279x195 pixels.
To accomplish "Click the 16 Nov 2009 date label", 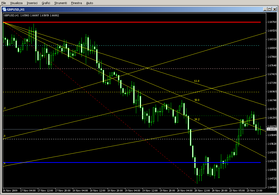I will click(x=10, y=191).
